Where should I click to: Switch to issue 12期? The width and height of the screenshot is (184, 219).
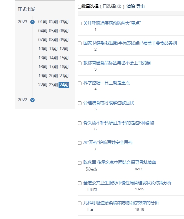(x=64, y=49)
